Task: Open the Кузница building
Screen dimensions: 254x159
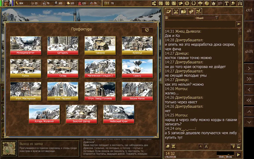Action: click(137, 46)
